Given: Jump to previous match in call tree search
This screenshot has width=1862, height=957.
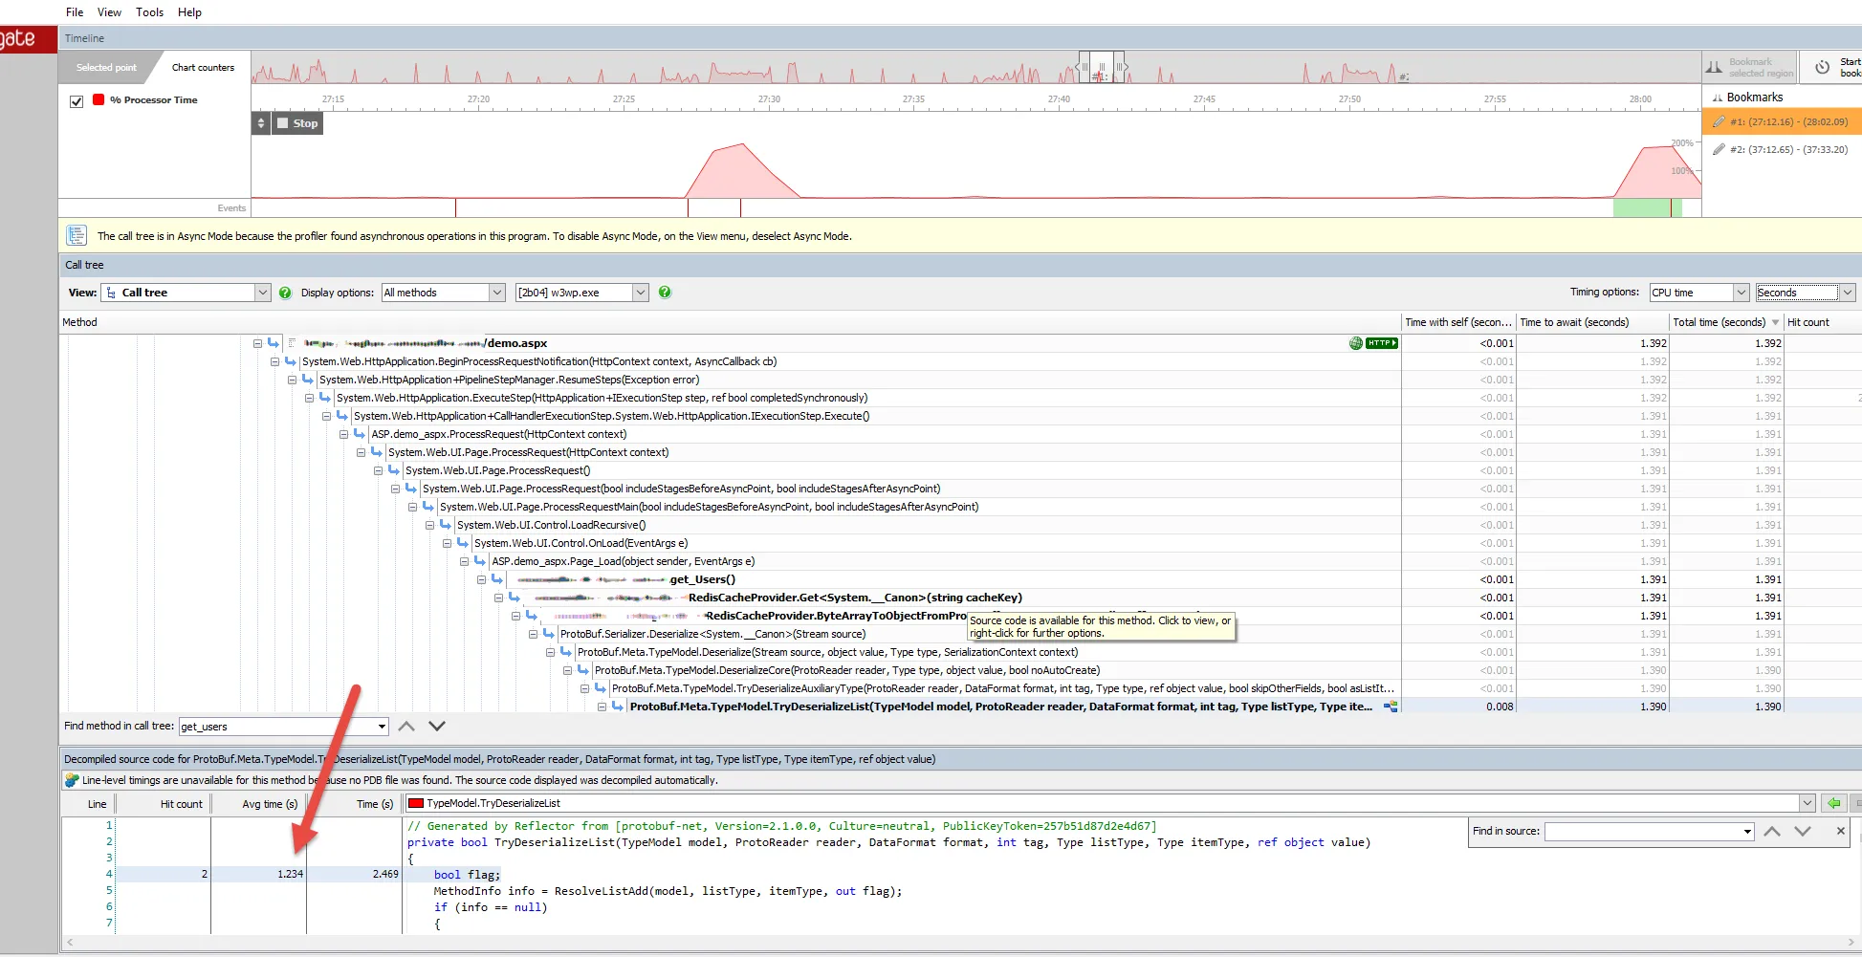Looking at the screenshot, I should coord(406,727).
